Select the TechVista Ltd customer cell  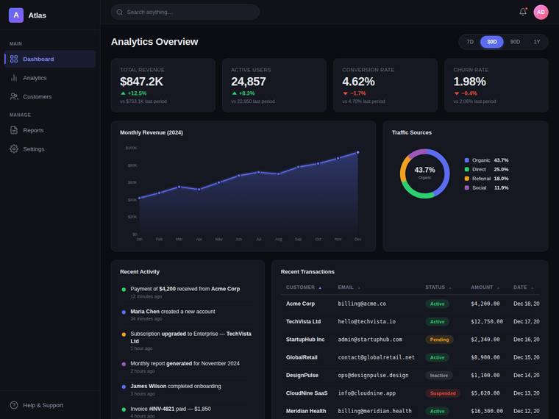[x=303, y=322]
